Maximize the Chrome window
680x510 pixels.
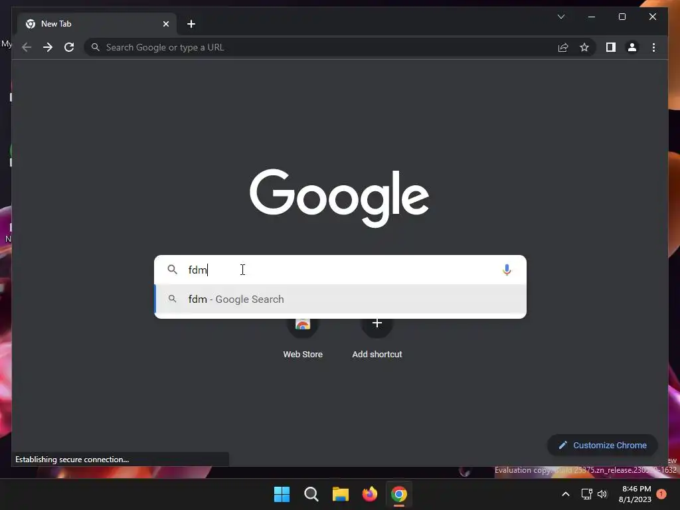click(x=622, y=17)
